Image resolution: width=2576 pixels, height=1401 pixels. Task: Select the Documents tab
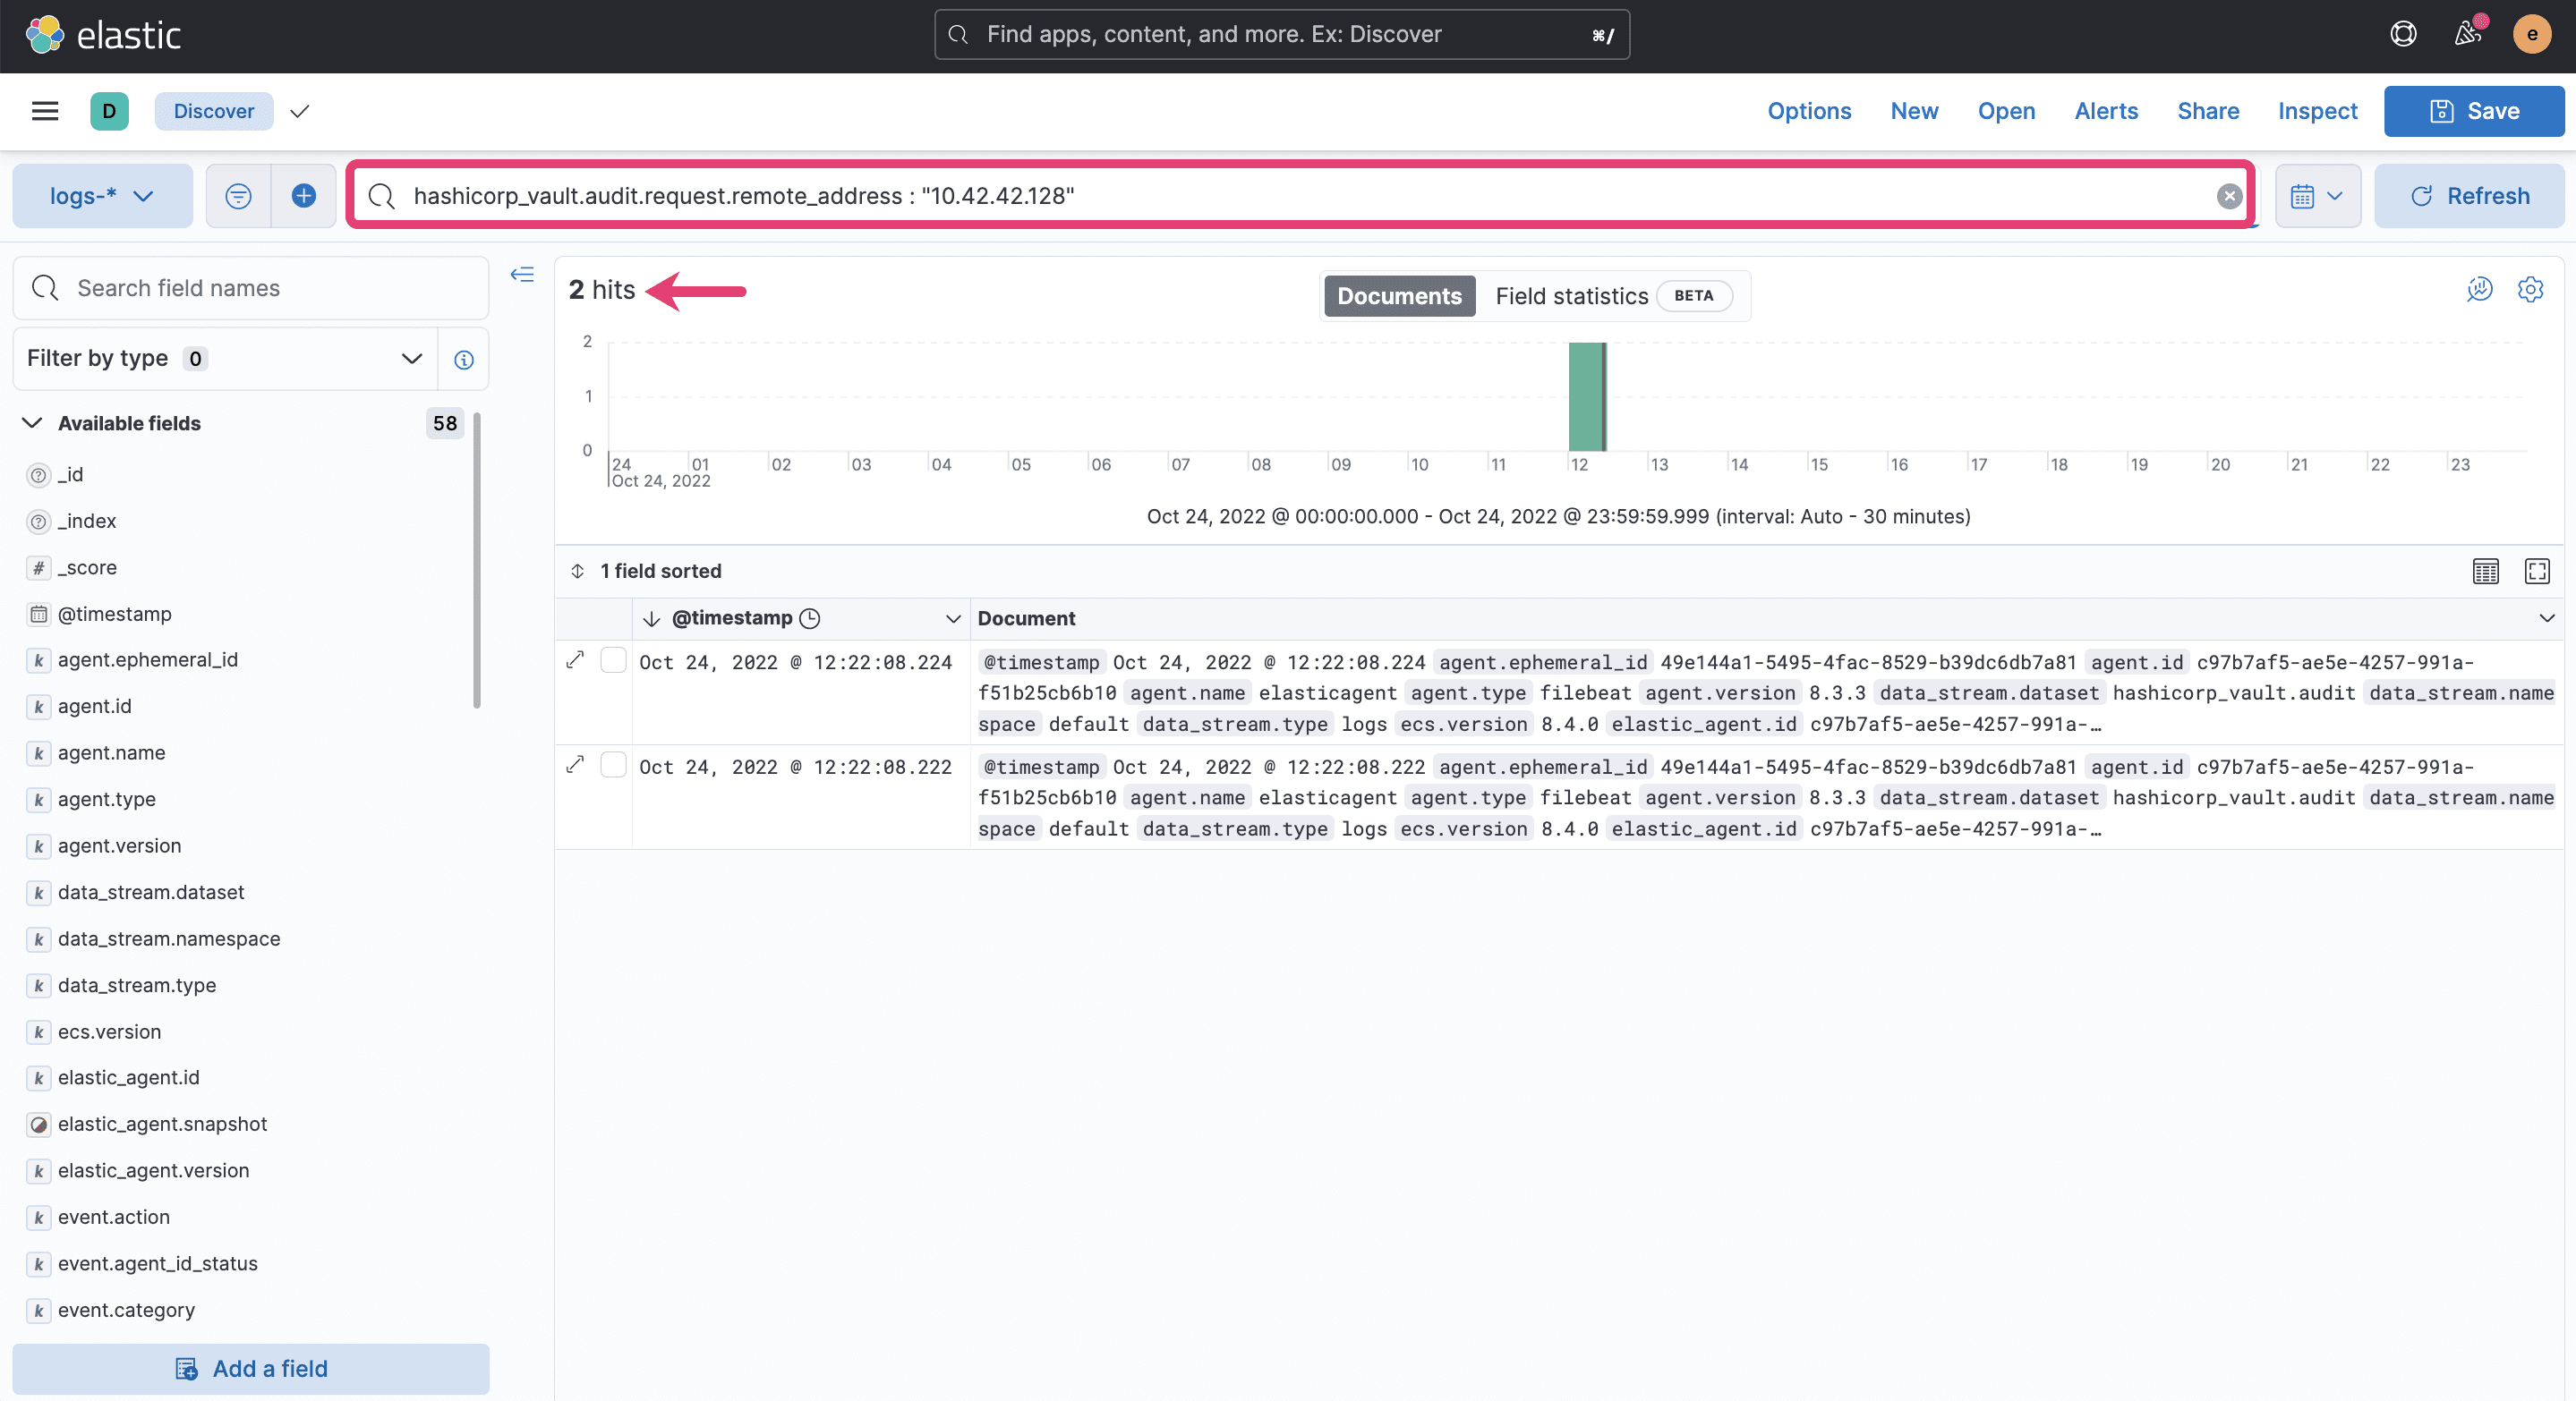(x=1397, y=295)
